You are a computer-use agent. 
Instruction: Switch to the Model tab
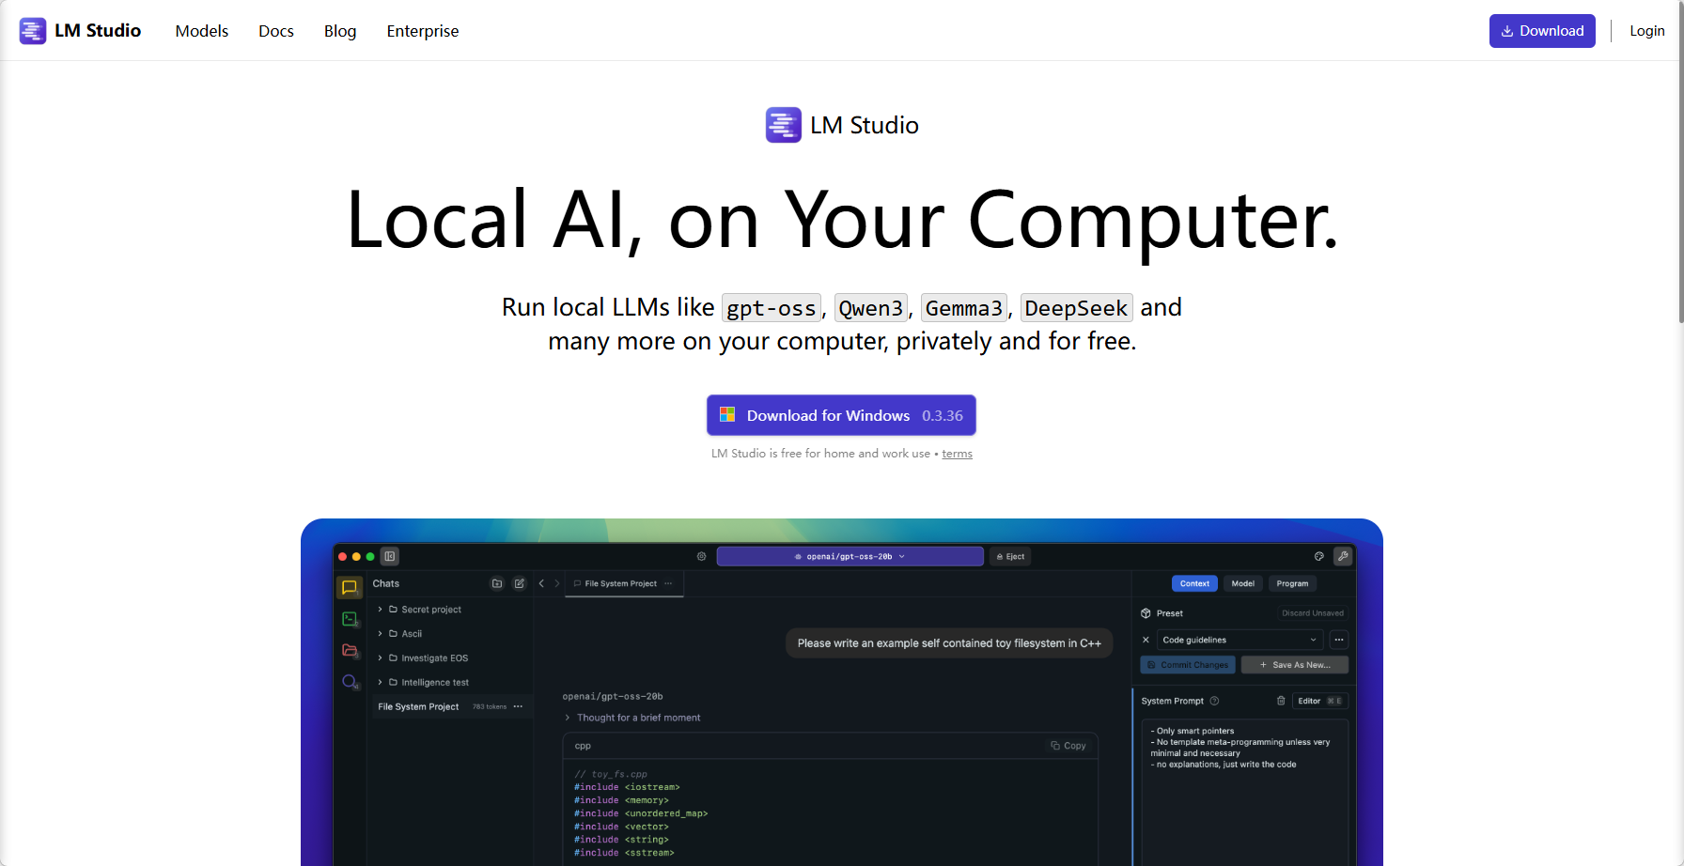point(1243,583)
